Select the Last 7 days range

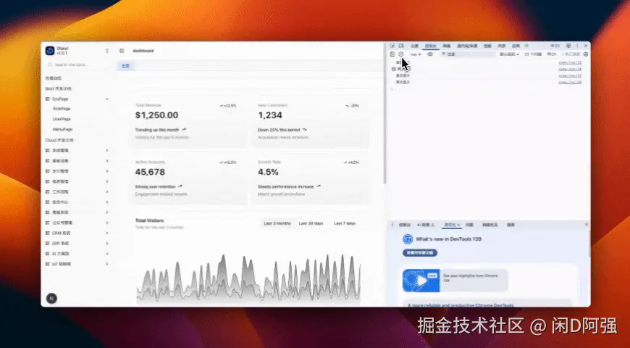345,223
